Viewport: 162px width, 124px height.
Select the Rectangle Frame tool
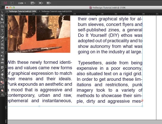(x=2, y=45)
